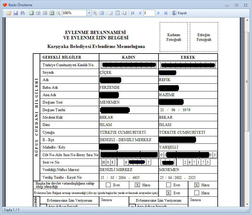
Task: Click the Kadının Fotoğrafı photo box
Action: tap(174, 37)
